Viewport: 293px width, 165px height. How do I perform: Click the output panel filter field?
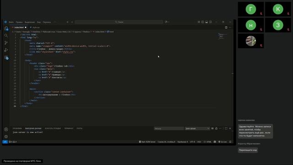(169, 128)
